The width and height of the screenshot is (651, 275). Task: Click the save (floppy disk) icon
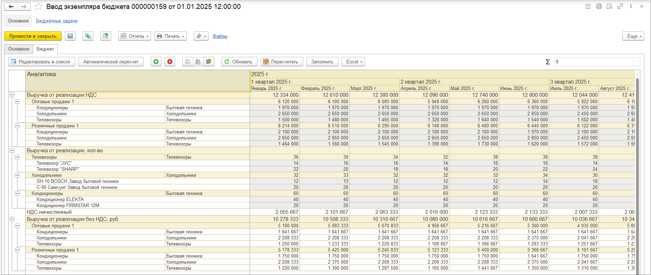pyautogui.click(x=70, y=36)
